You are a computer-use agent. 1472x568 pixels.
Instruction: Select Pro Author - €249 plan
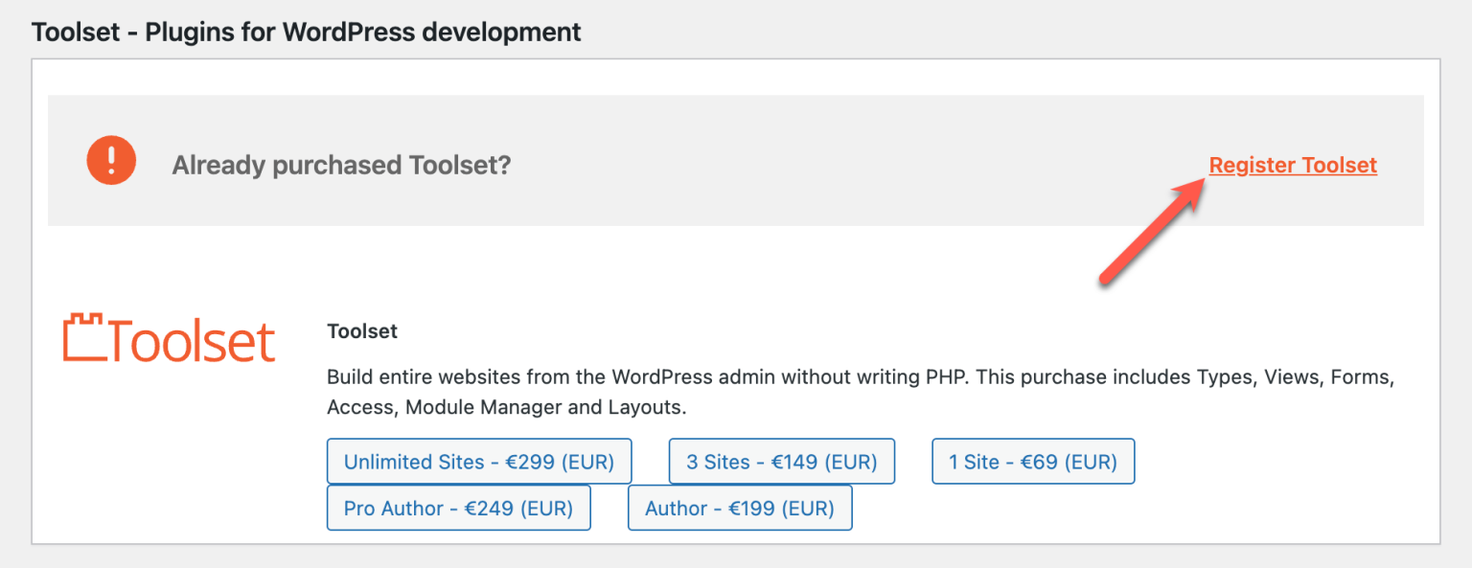pyautogui.click(x=458, y=508)
